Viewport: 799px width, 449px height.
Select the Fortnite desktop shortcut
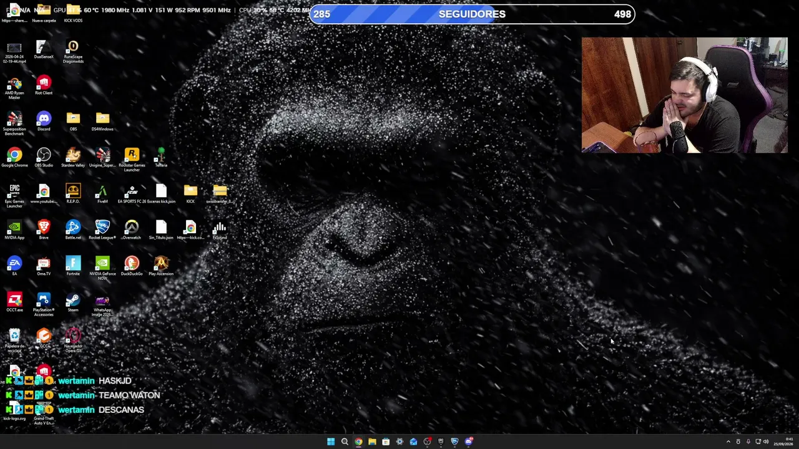tap(73, 266)
